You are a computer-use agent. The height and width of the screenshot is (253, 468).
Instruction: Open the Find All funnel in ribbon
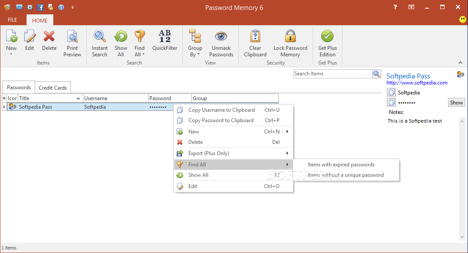(x=139, y=43)
